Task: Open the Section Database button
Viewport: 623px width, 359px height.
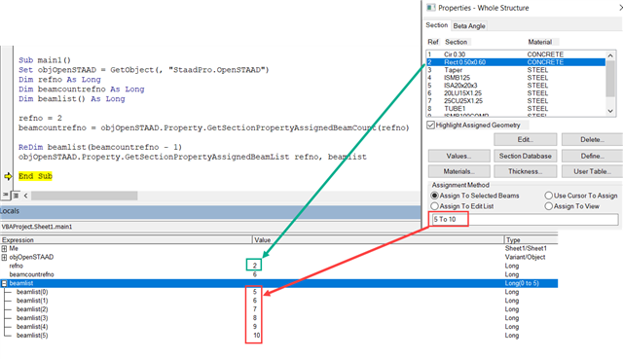Action: 525,156
